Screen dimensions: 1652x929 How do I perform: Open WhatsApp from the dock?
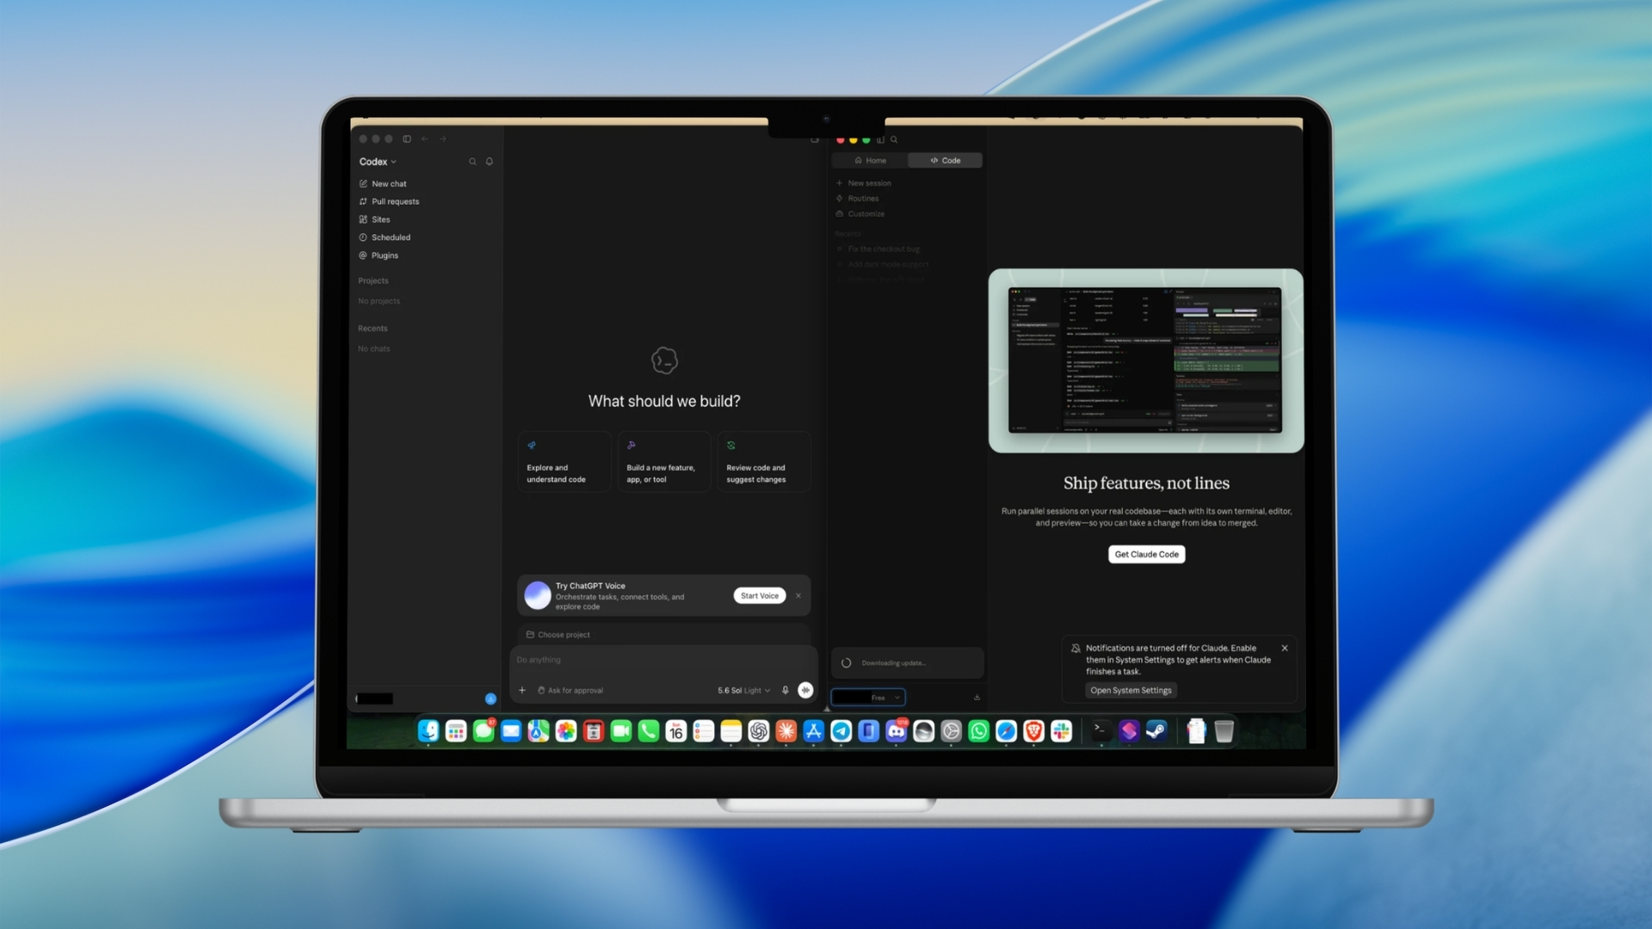tap(979, 731)
